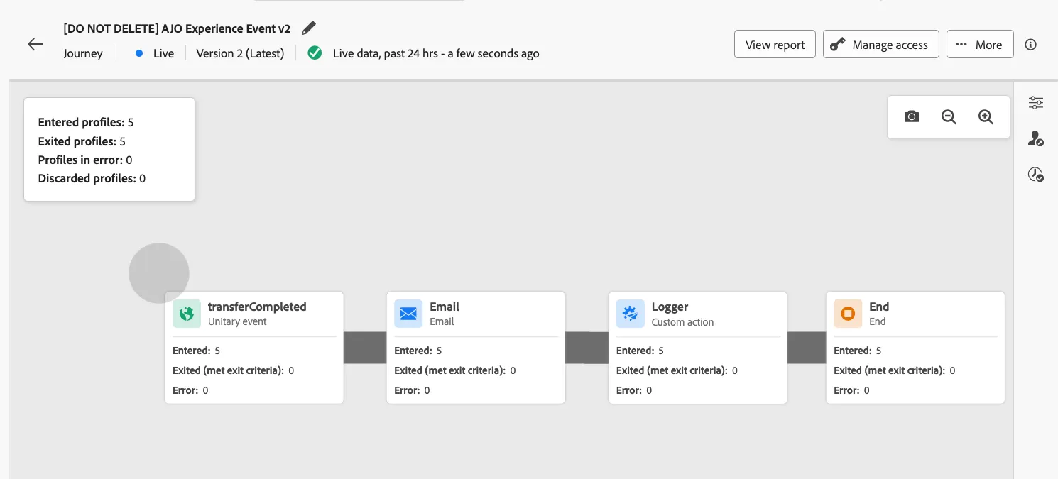Viewport: 1058px width, 479px height.
Task: Select the transferCompleted globe event icon
Action: (x=187, y=314)
